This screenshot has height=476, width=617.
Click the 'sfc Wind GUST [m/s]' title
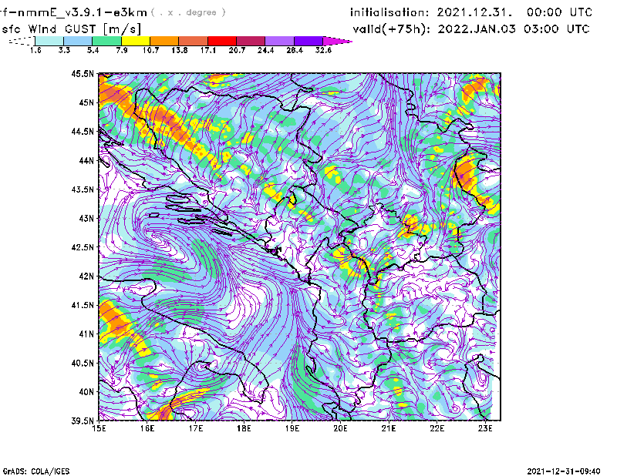tap(71, 29)
